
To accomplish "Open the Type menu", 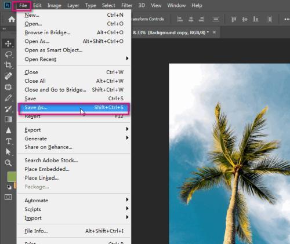I will (x=90, y=5).
